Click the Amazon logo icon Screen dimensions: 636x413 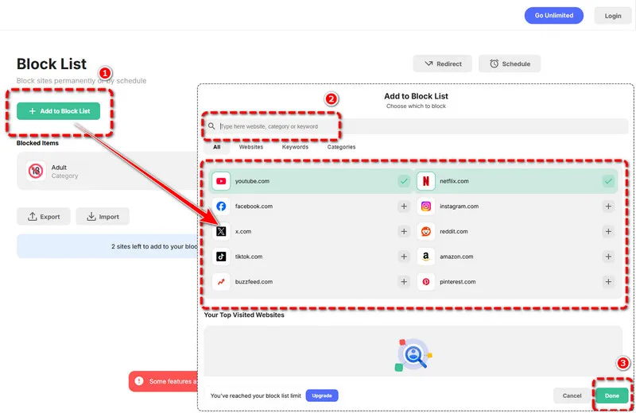pos(425,257)
